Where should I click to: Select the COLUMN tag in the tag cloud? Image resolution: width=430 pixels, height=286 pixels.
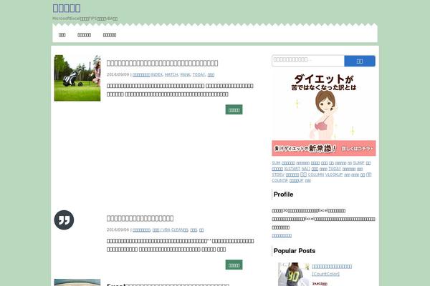click(x=316, y=174)
